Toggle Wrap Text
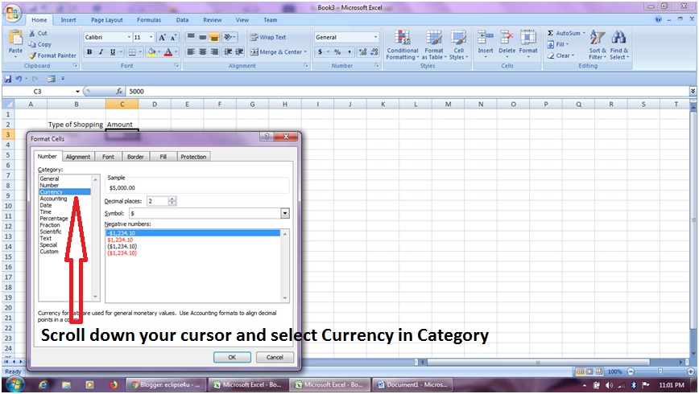 (x=268, y=38)
